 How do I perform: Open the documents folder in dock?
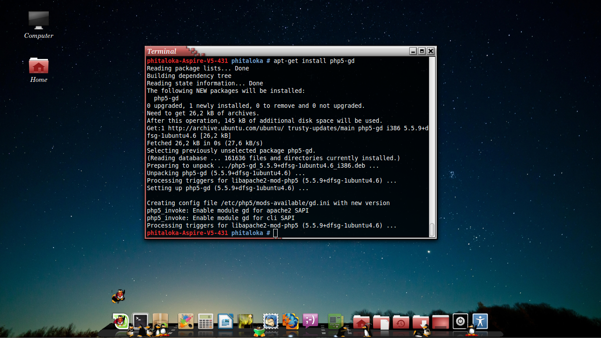point(381,322)
